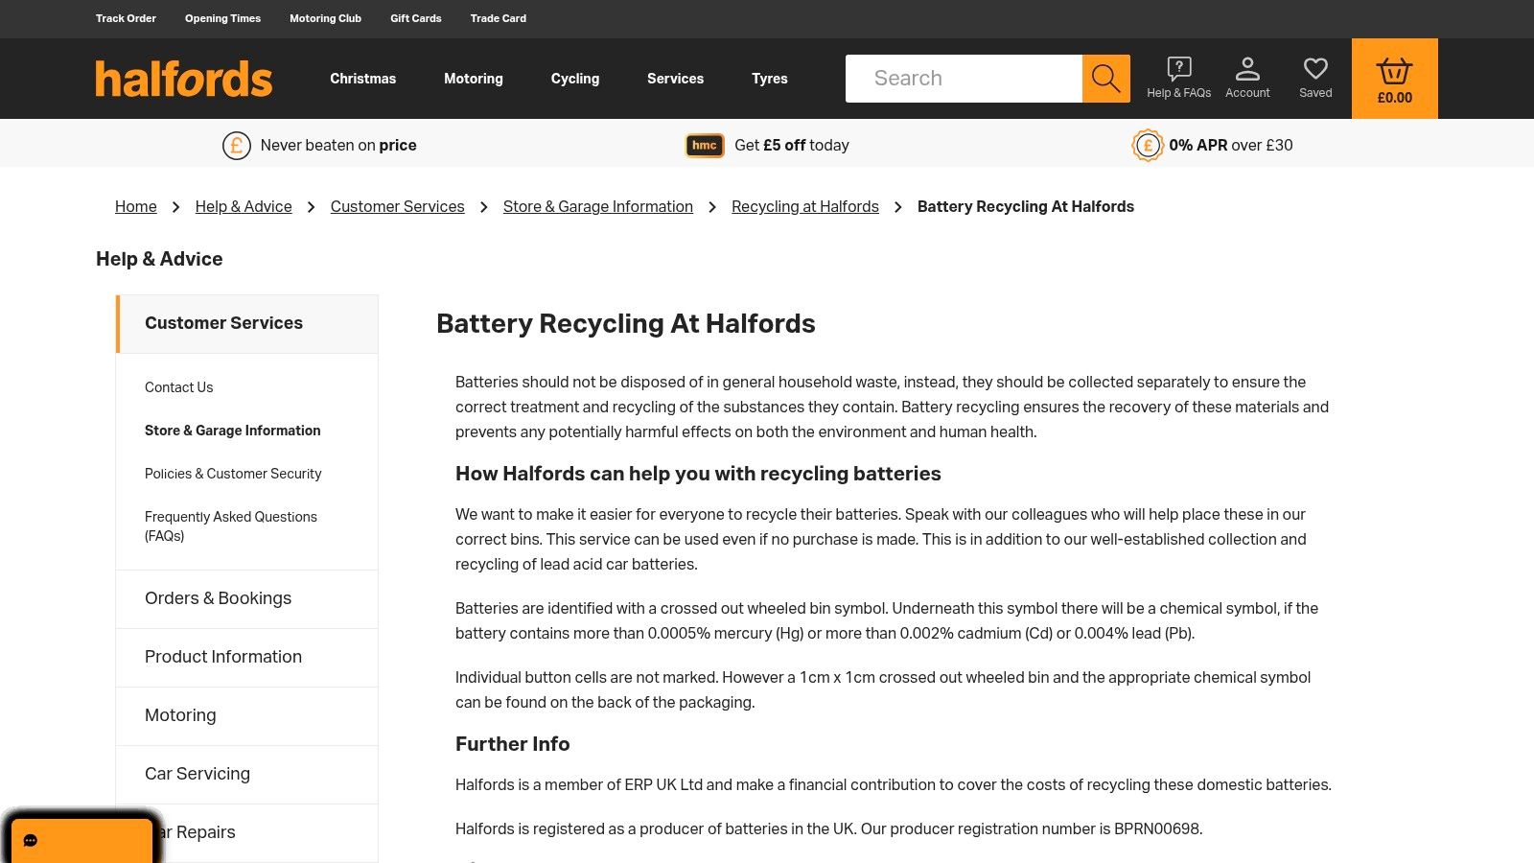The width and height of the screenshot is (1534, 863).
Task: Open Track Order at the top
Action: pyautogui.click(x=125, y=18)
